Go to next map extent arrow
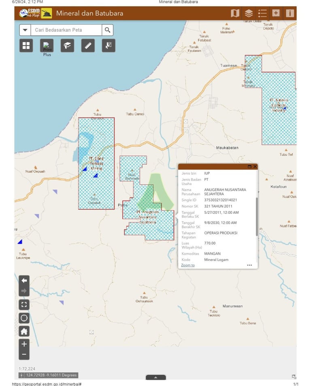The width and height of the screenshot is (311, 386). 24,291
